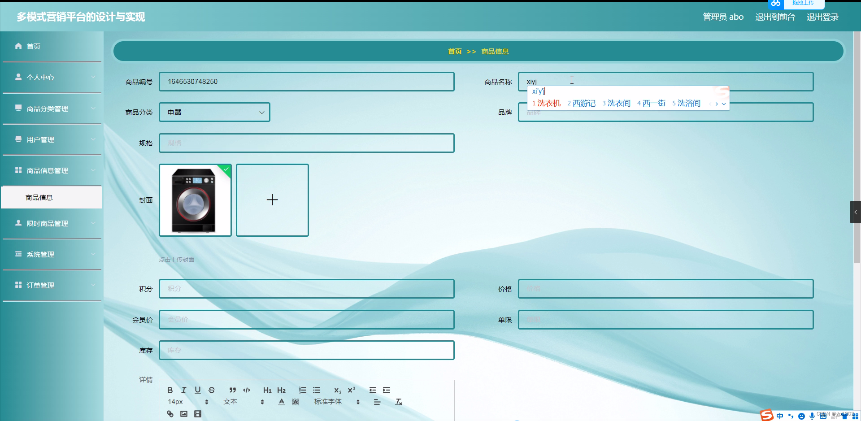Apply bold formatting in the detail editor
Screen dimensions: 861x421
coord(170,391)
